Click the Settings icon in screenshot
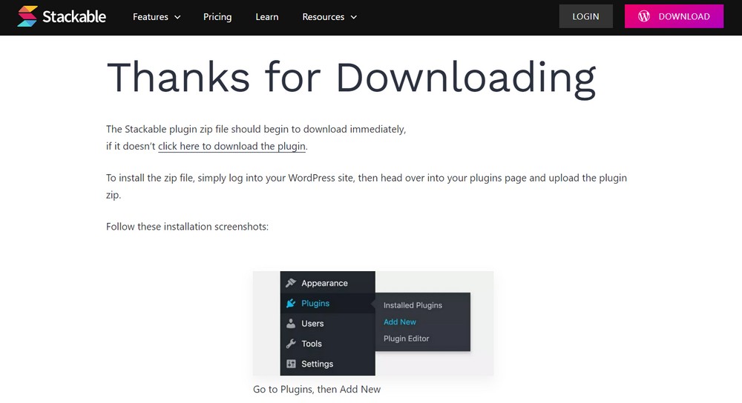 [291, 364]
